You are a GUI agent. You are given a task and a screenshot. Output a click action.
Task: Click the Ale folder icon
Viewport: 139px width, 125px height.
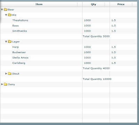10,15
